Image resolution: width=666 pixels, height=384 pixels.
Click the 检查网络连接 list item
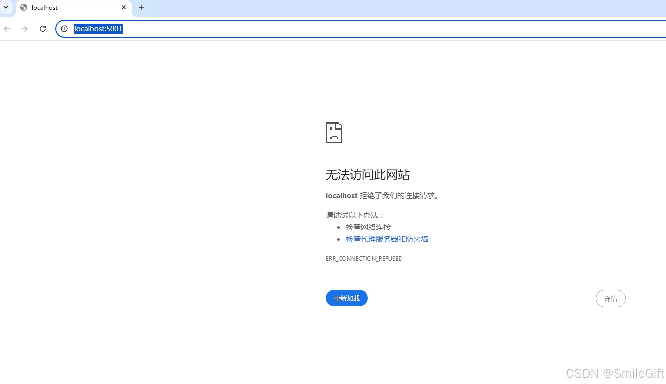click(x=368, y=227)
